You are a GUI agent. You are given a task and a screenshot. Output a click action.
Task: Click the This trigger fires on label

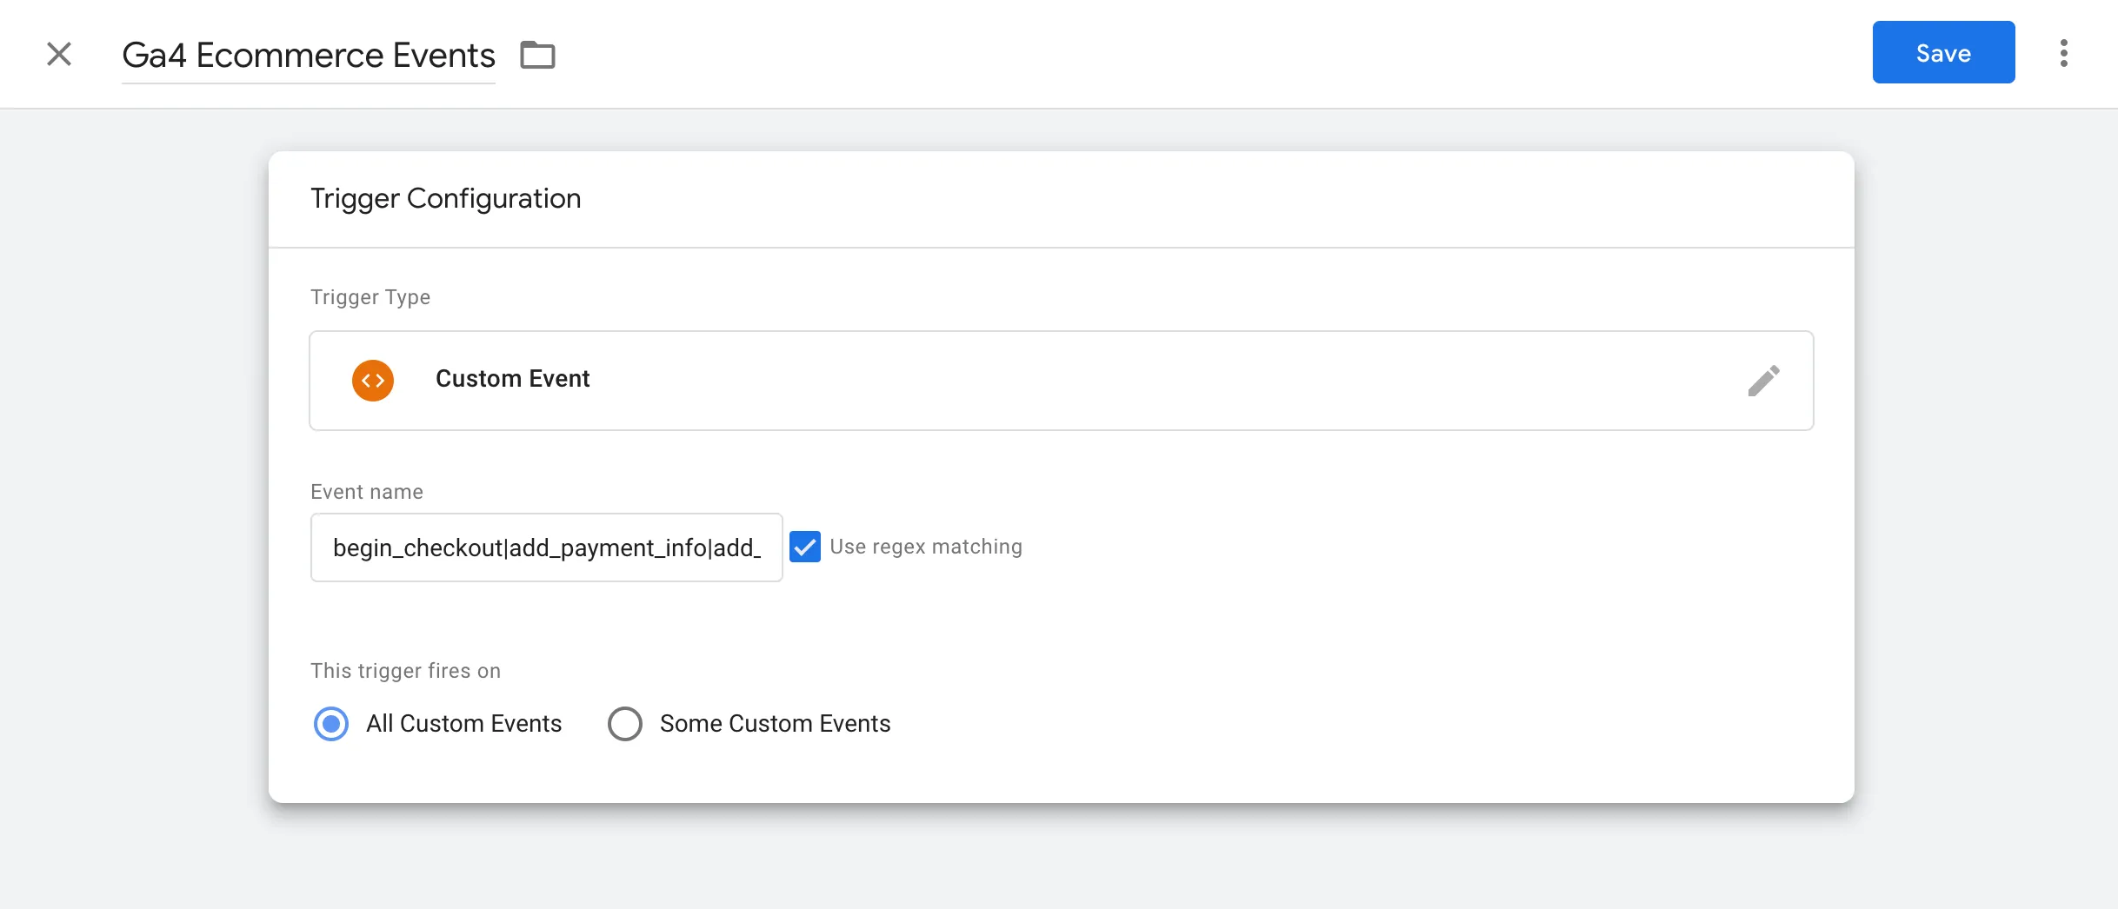click(405, 671)
